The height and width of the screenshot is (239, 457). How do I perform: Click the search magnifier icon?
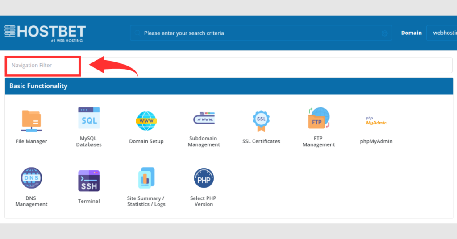(137, 33)
